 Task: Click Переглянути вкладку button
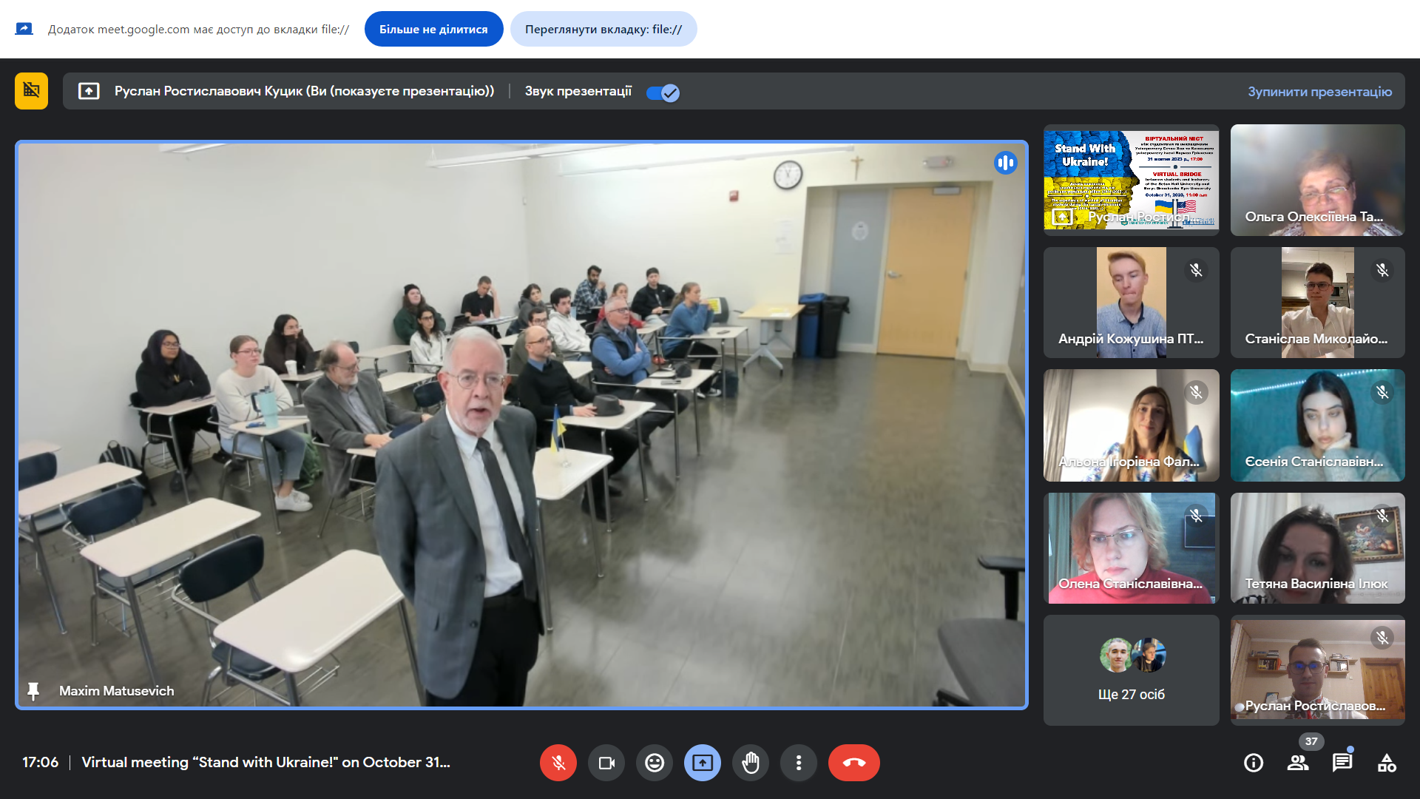(603, 30)
